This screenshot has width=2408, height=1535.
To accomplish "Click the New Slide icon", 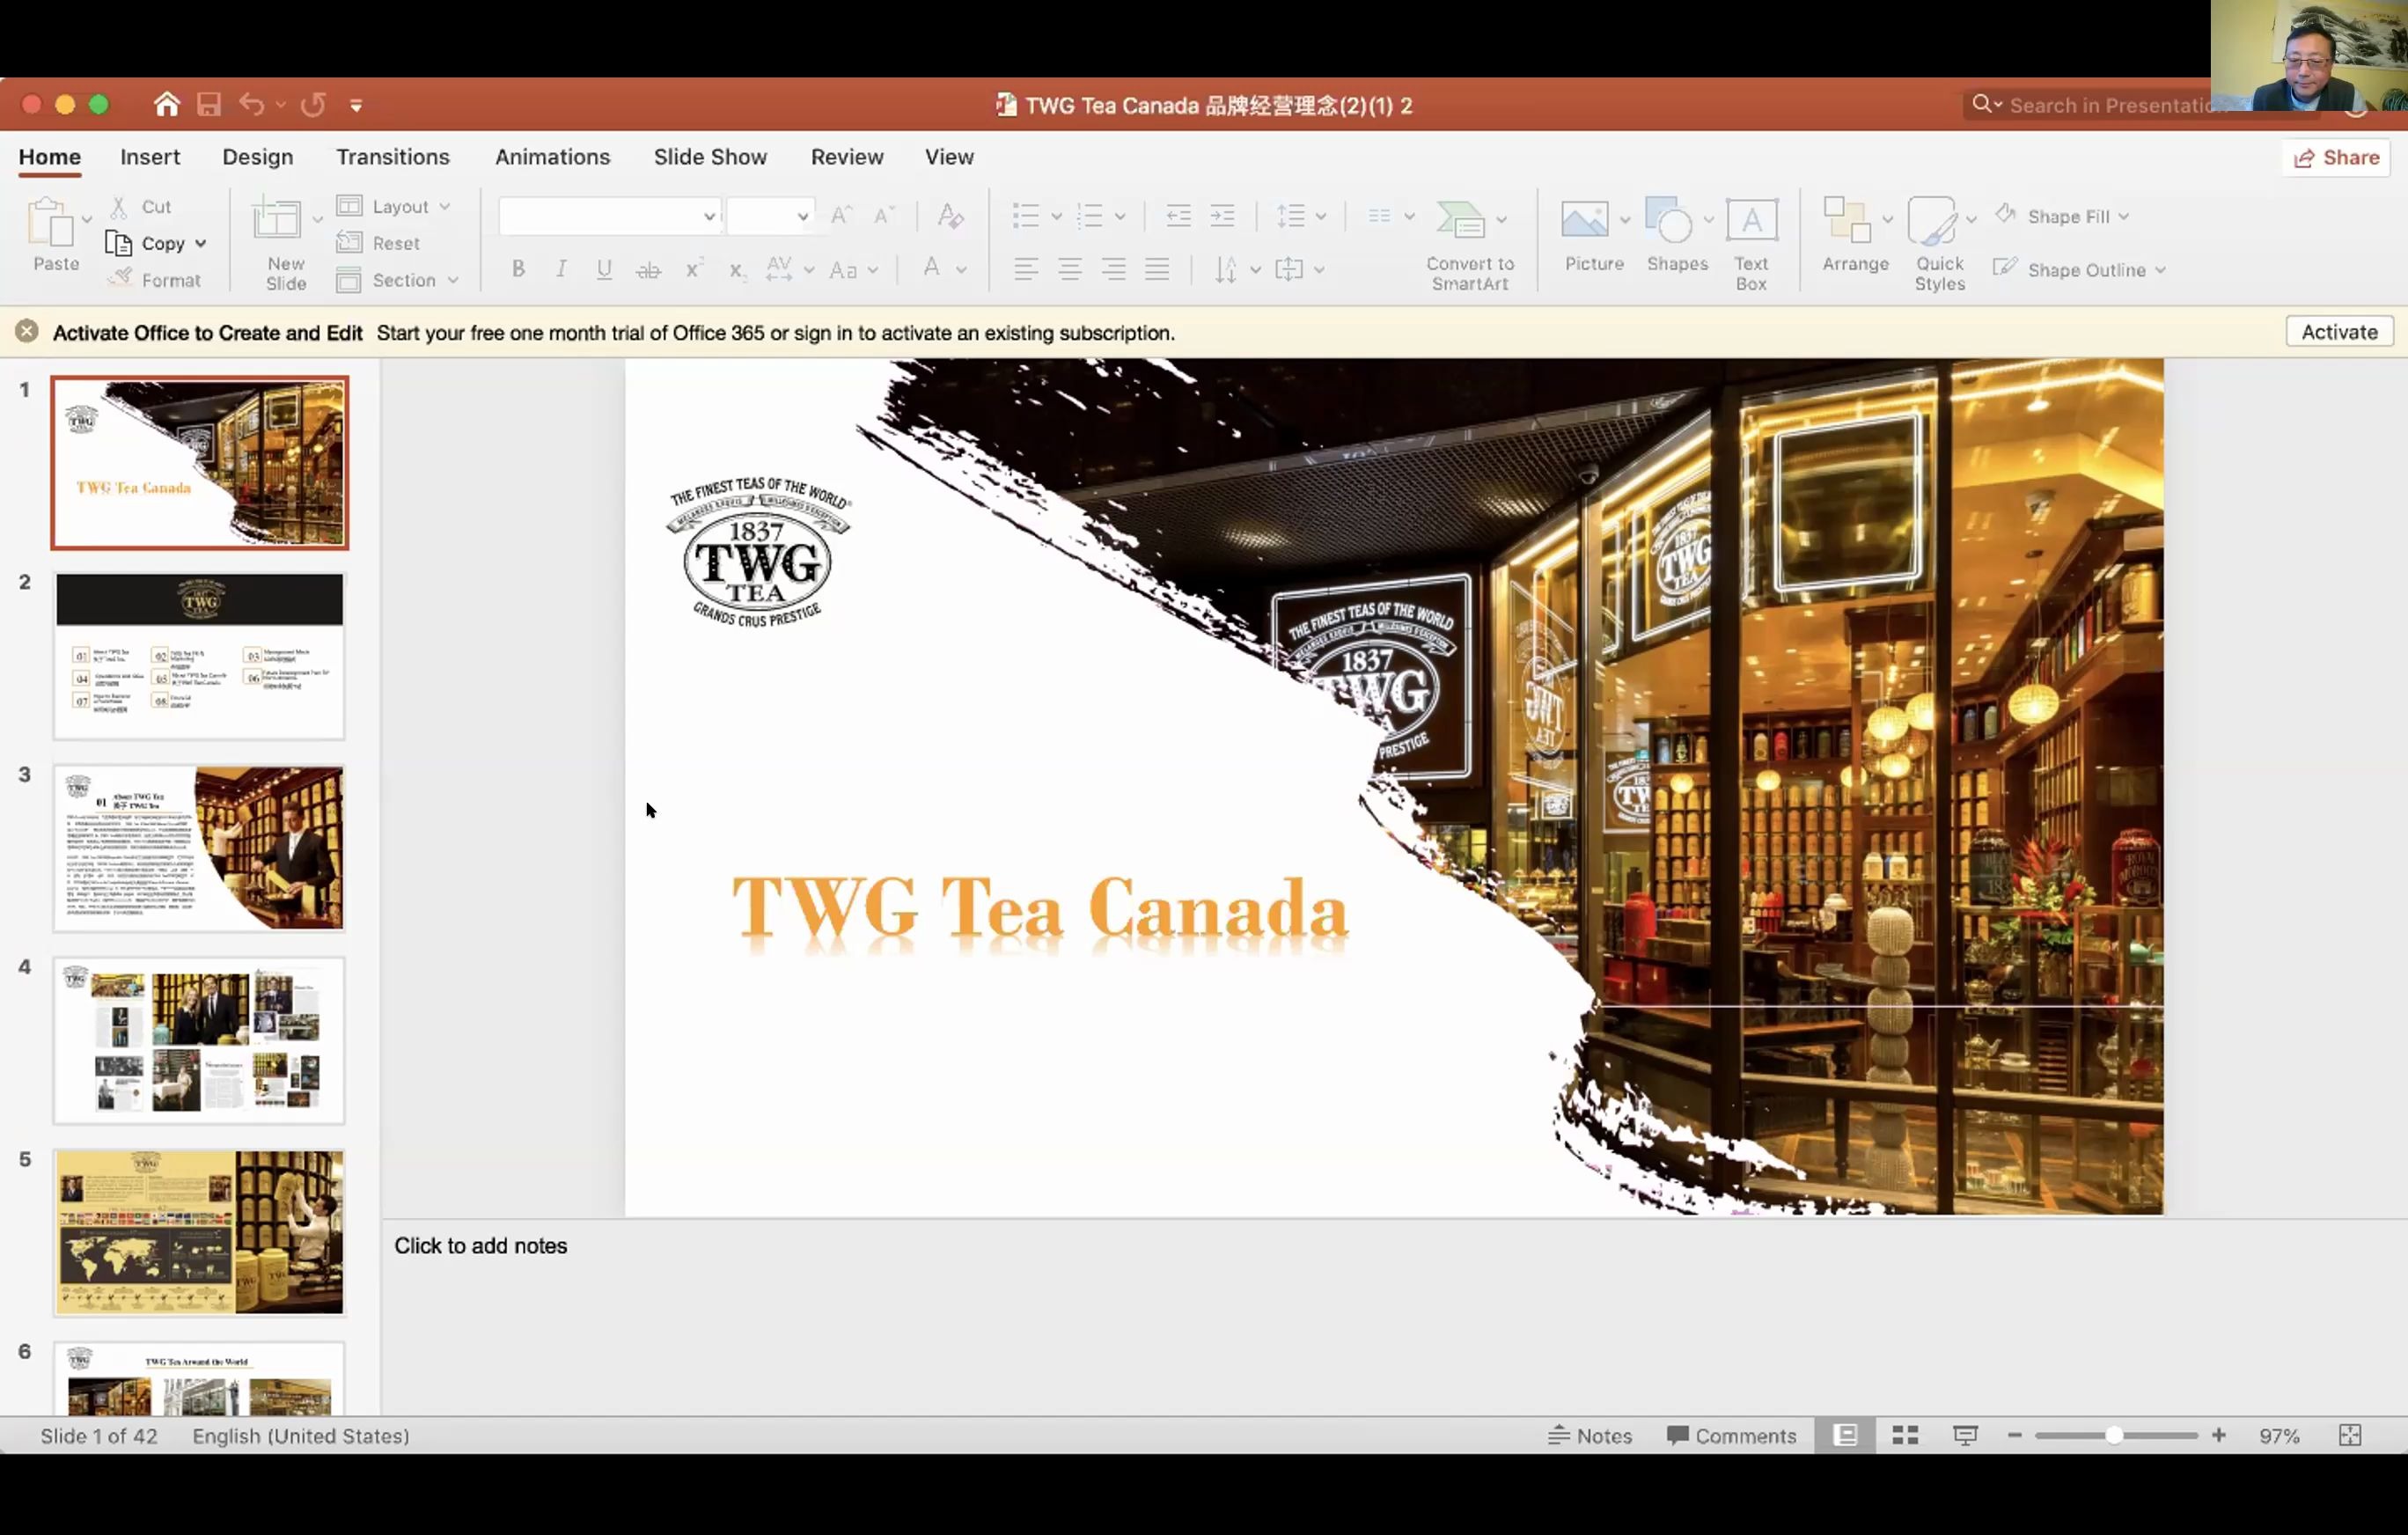I will click(276, 220).
